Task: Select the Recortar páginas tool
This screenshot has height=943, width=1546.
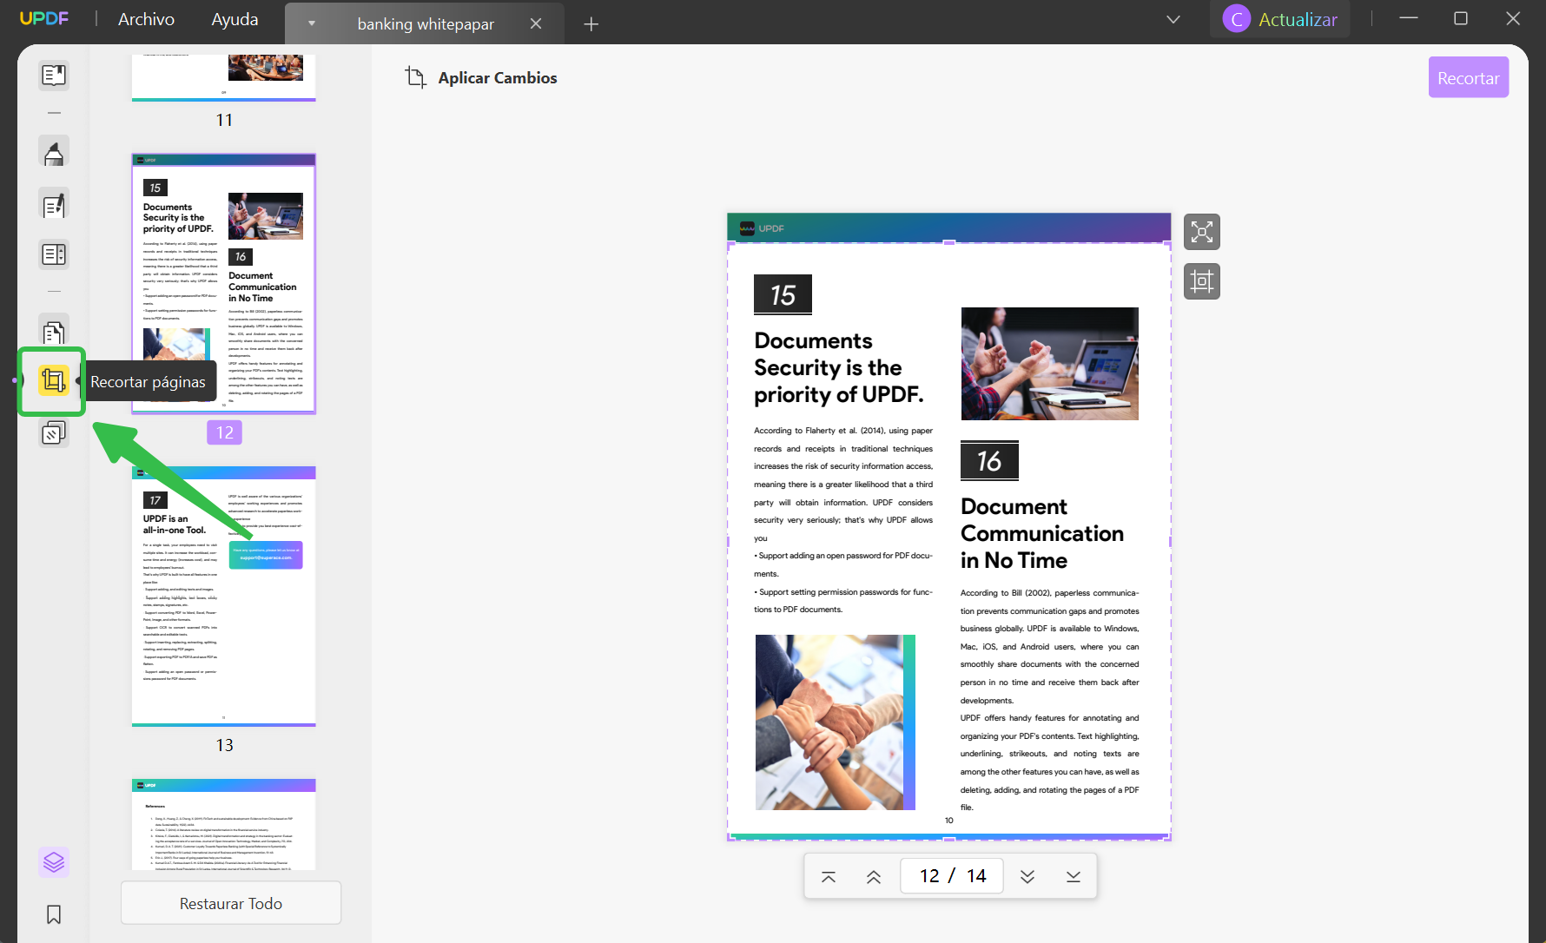Action: pyautogui.click(x=53, y=380)
